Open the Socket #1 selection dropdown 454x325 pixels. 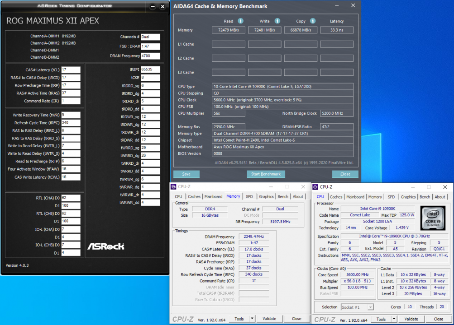357,306
